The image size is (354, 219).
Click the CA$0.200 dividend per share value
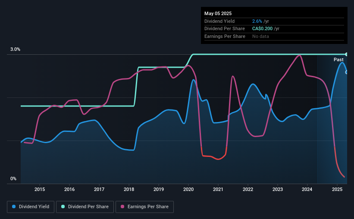[x=262, y=29]
